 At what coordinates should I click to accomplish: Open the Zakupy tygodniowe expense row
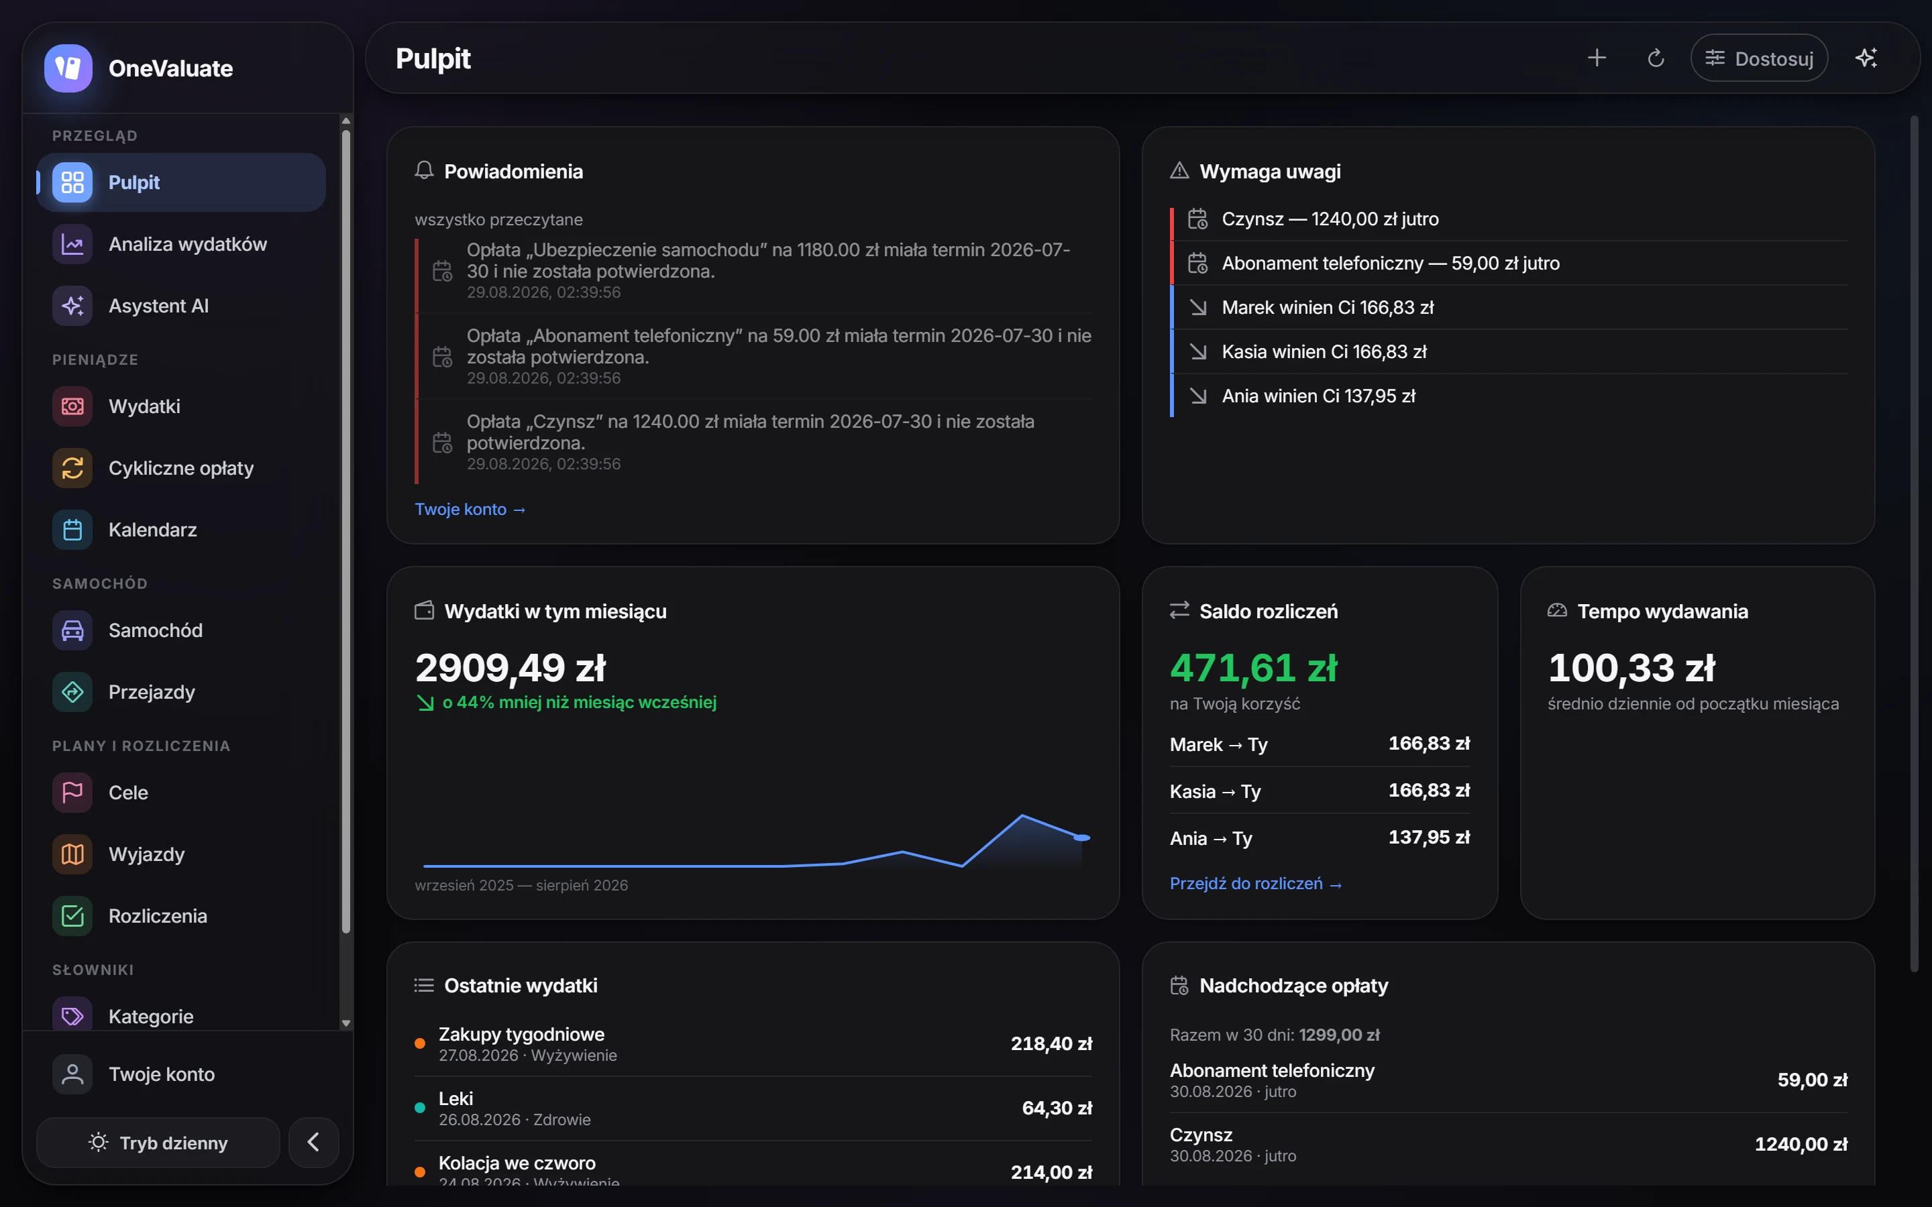coord(753,1043)
